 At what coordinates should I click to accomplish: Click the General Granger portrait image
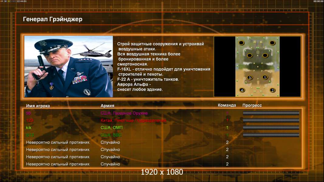[69, 66]
